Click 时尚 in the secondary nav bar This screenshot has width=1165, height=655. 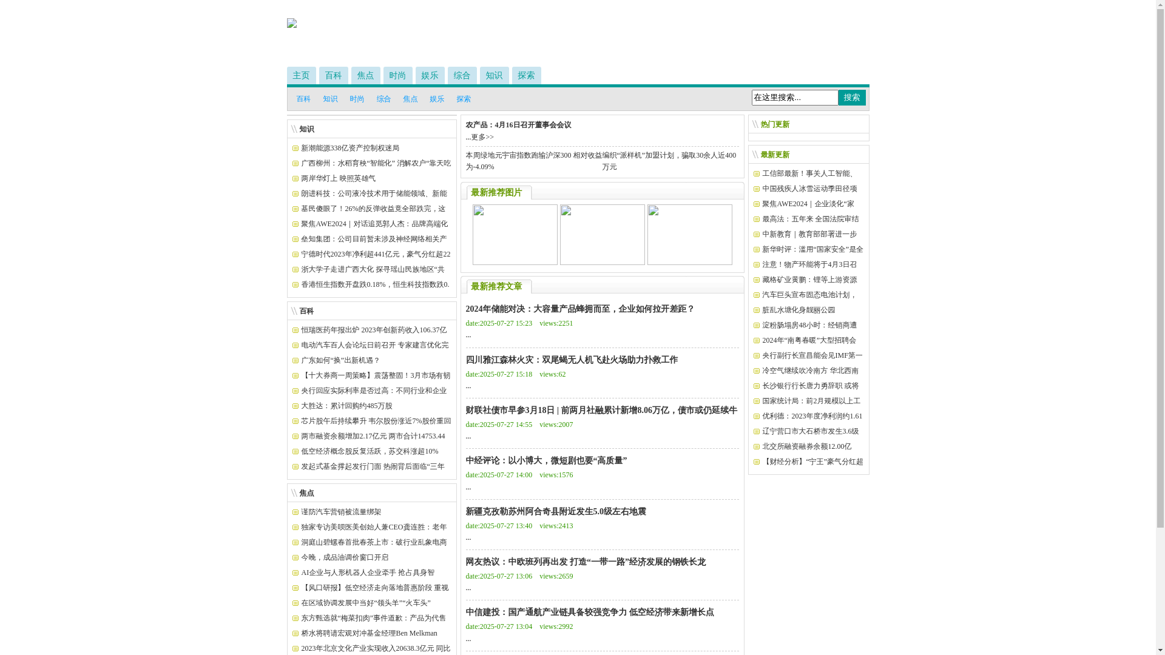pos(357,99)
